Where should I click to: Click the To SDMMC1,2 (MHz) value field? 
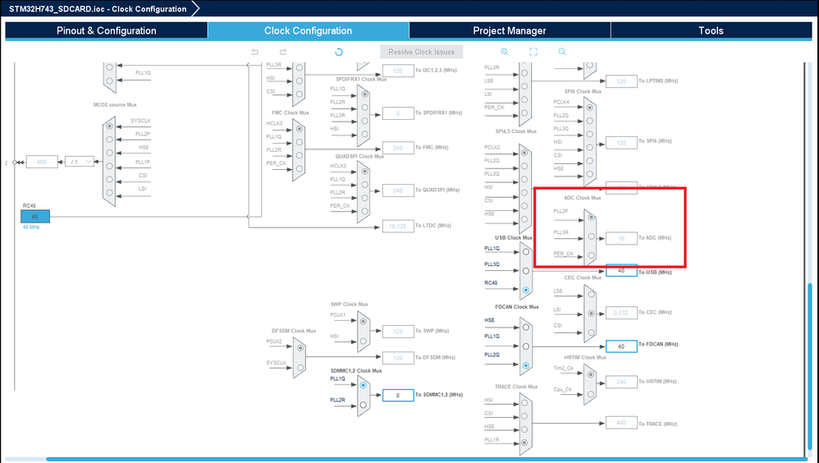click(398, 395)
